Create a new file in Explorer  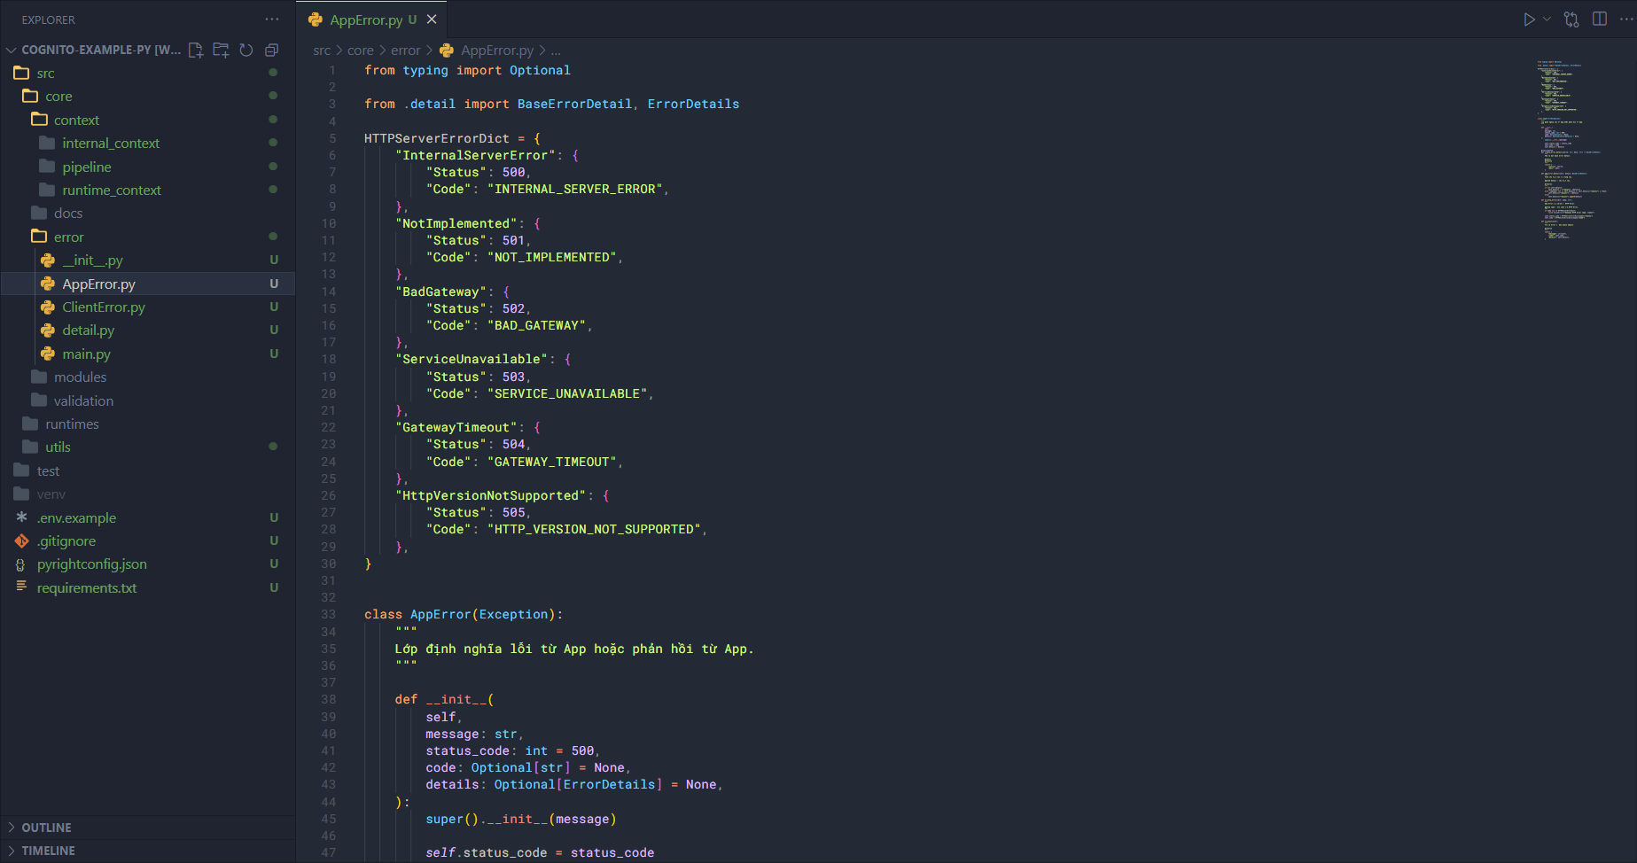click(196, 50)
